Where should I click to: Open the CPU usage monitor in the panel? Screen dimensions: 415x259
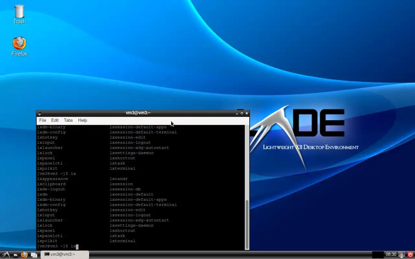(x=378, y=254)
